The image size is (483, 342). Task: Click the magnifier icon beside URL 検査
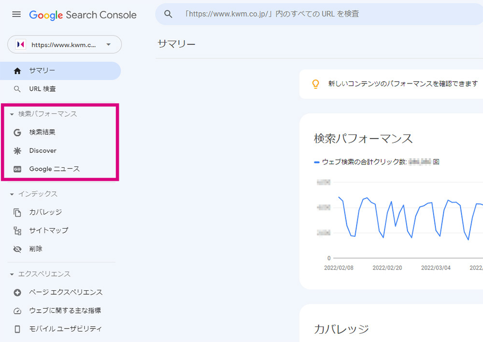coord(17,89)
